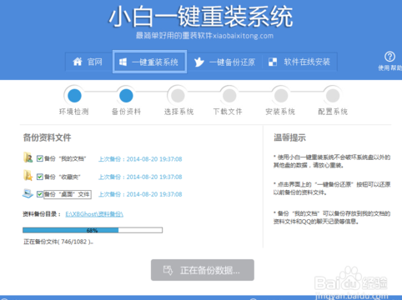Image resolution: width=402 pixels, height=300 pixels.
Task: Select the 选择系统 step circle
Action: coord(178,96)
